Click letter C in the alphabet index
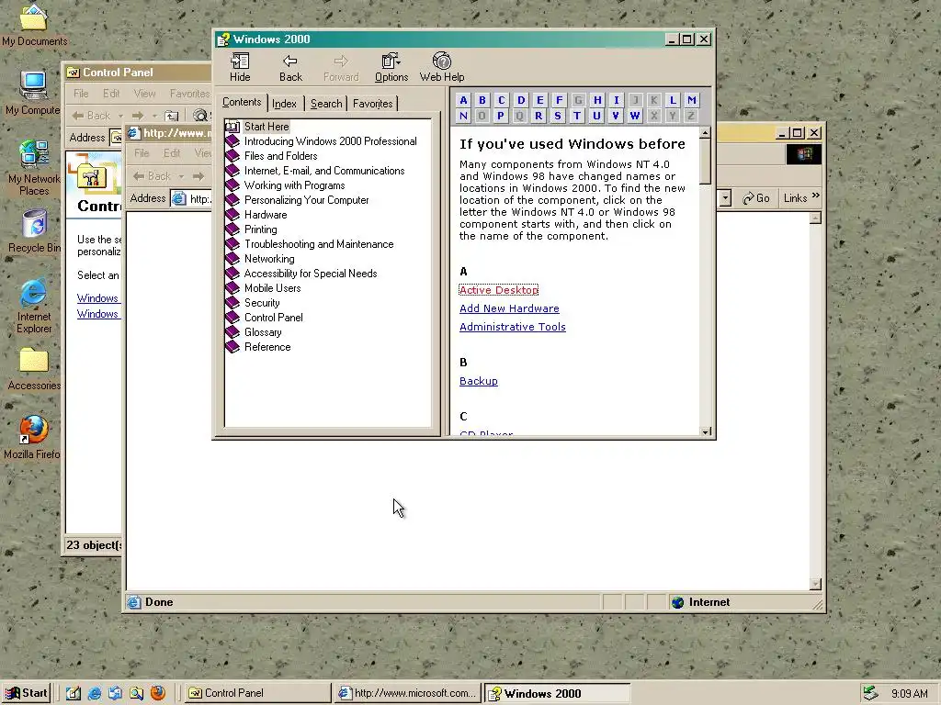This screenshot has width=941, height=705. coord(502,100)
